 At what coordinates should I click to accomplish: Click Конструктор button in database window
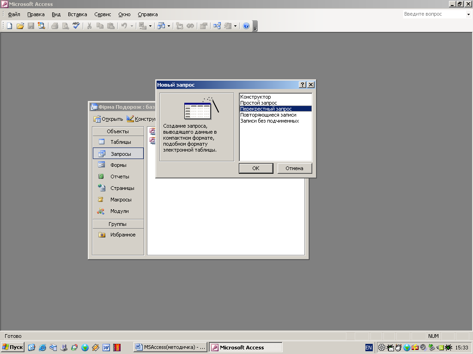pyautogui.click(x=140, y=119)
